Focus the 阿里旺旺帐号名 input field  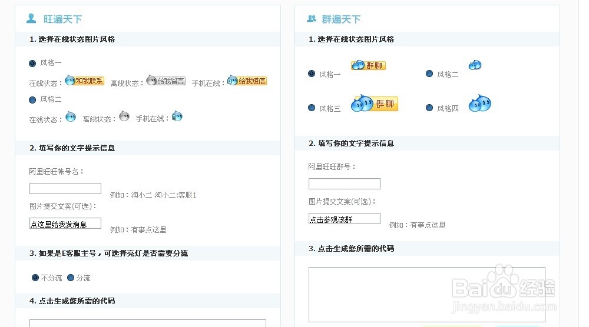(65, 188)
